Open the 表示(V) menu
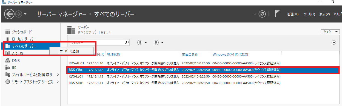This screenshot has width=342, height=106. point(324,14)
